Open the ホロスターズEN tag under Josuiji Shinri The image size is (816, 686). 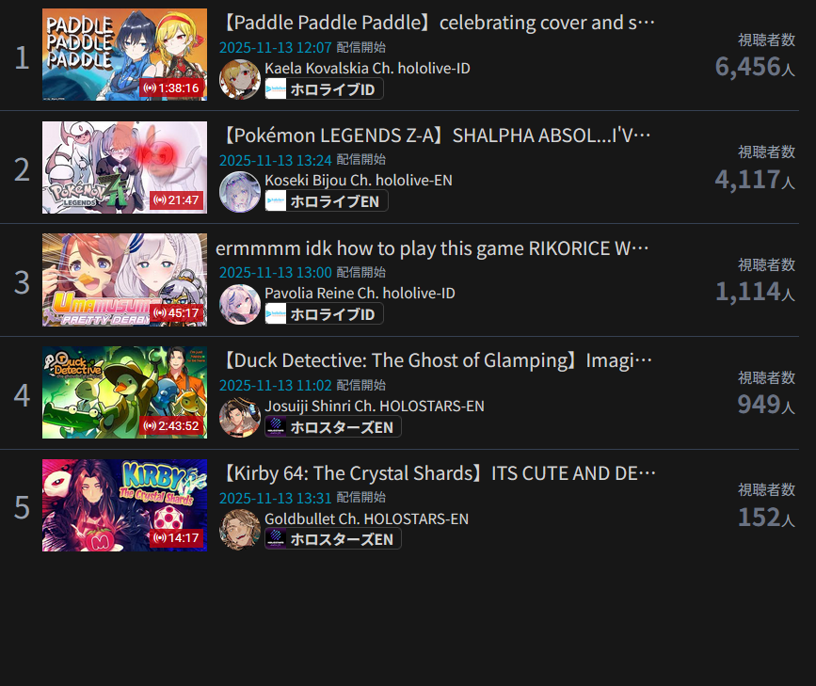333,427
